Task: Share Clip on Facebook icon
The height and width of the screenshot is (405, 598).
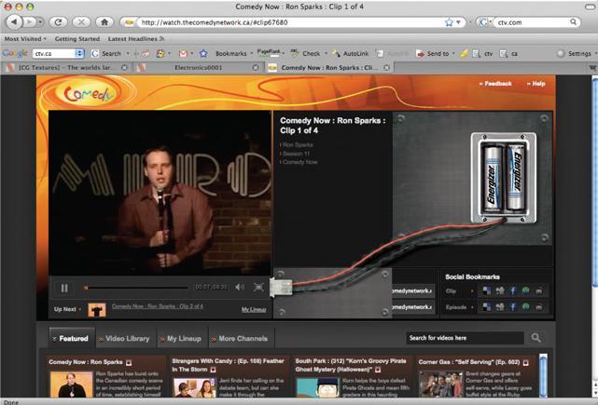Action: tap(513, 290)
